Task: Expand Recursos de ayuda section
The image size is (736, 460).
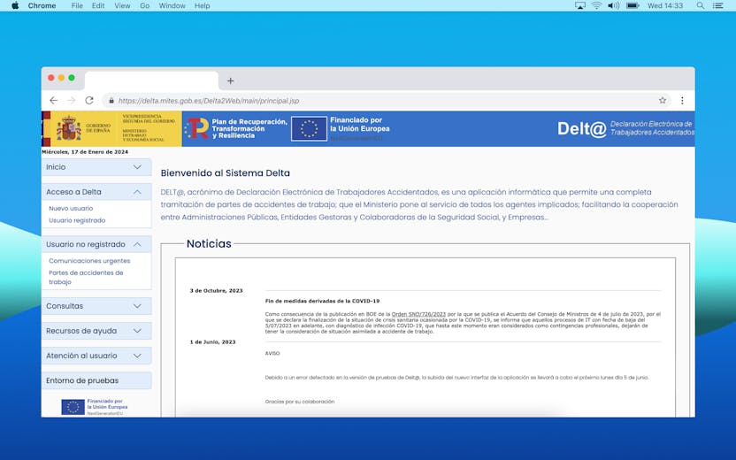Action: (96, 331)
